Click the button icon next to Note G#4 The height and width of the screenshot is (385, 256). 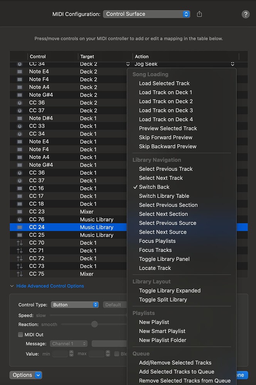(x=19, y=95)
